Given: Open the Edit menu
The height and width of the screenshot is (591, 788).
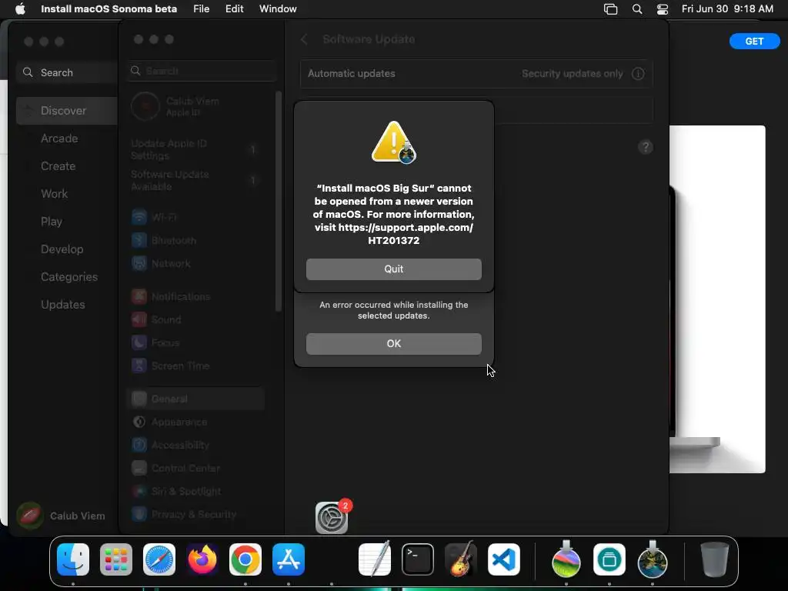Looking at the screenshot, I should pyautogui.click(x=234, y=8).
